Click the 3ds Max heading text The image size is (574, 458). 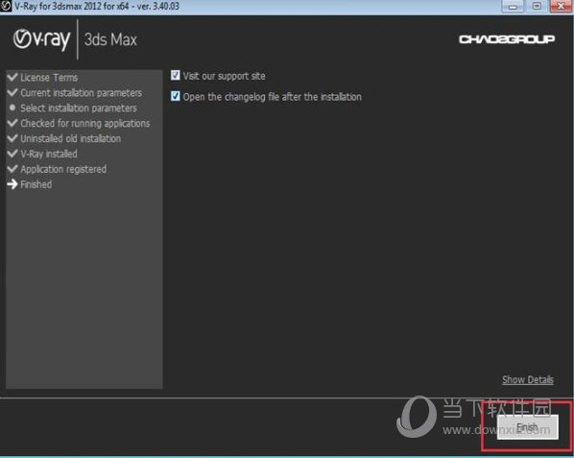[110, 39]
